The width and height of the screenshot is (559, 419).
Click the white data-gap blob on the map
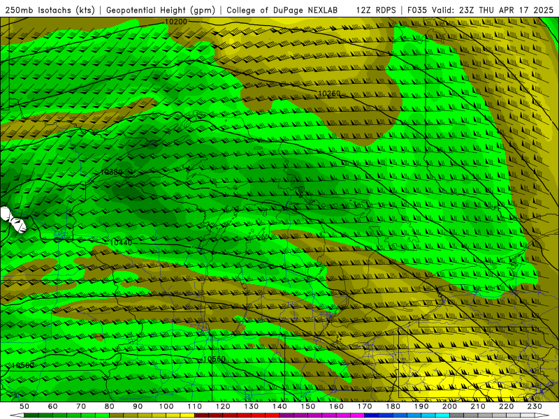click(13, 219)
